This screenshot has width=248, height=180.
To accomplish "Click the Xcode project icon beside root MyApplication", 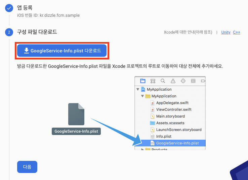I will [x=143, y=89].
